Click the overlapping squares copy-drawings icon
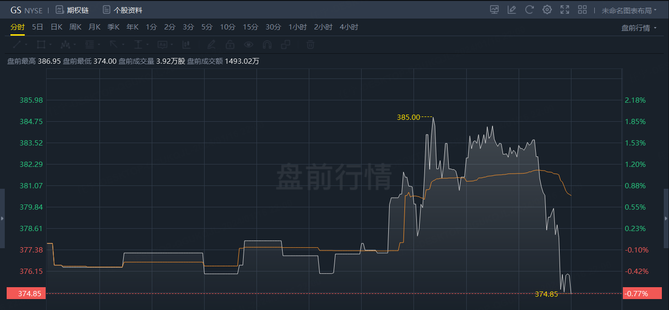Screen dimensions: 669x310 click(285, 45)
